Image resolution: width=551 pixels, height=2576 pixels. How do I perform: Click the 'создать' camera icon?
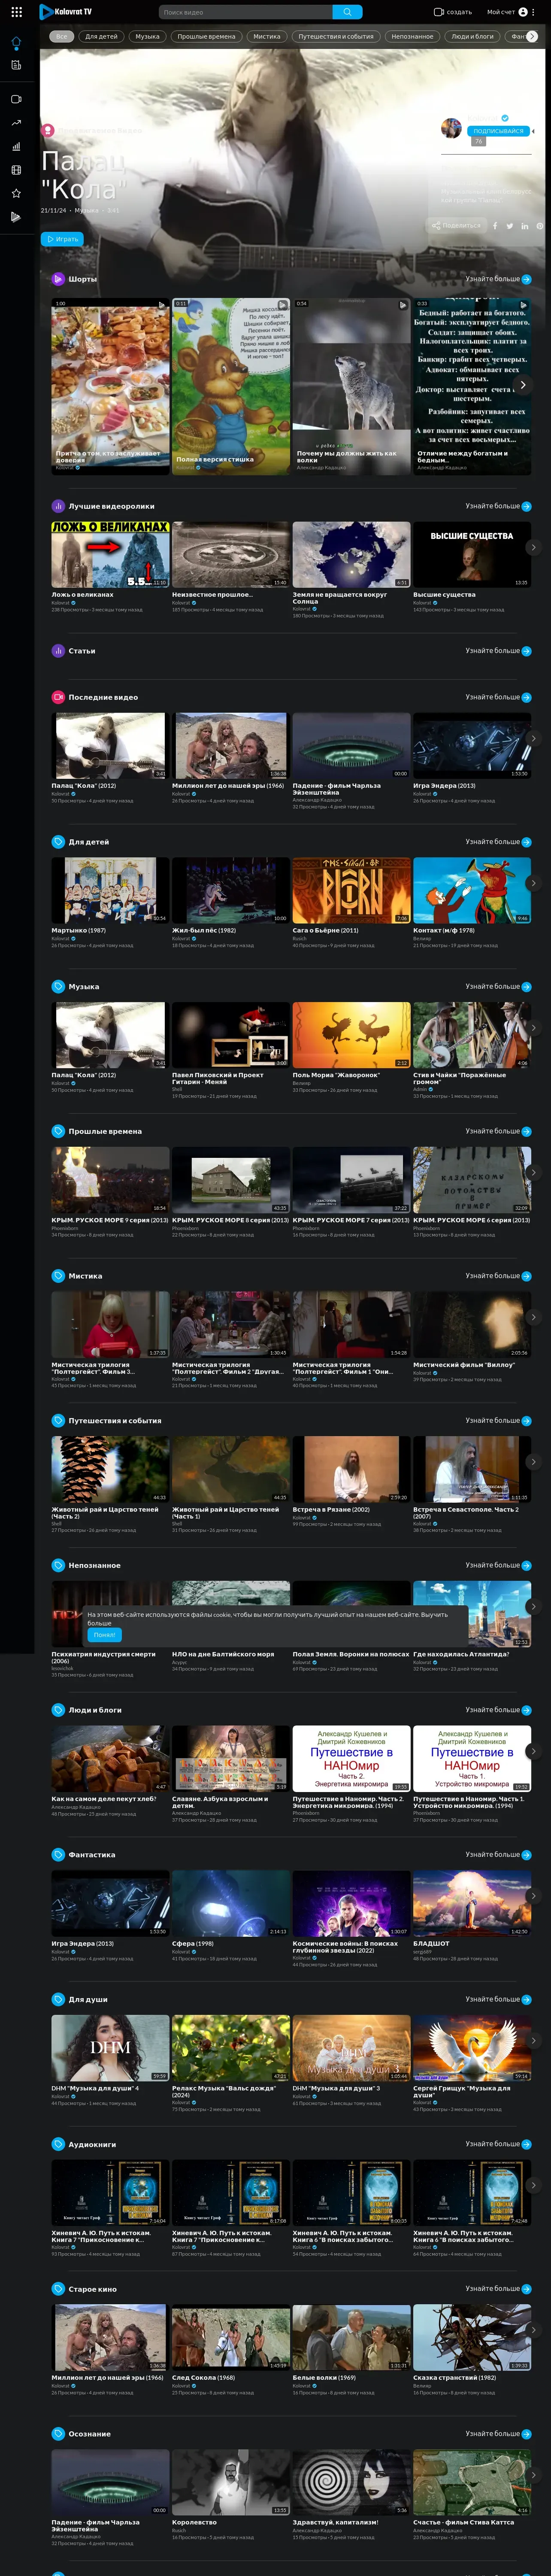(x=438, y=12)
